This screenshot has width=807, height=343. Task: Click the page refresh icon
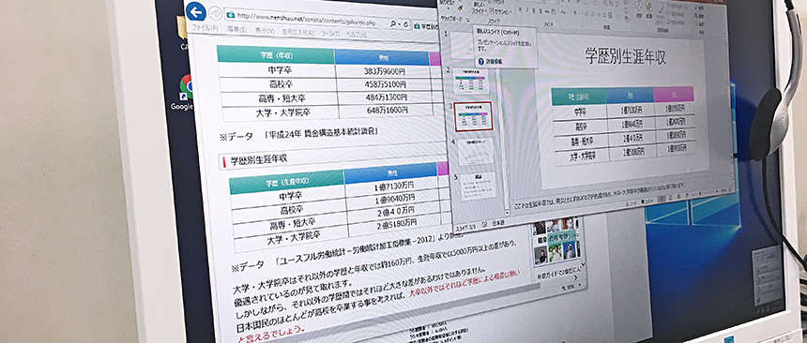pos(406,24)
